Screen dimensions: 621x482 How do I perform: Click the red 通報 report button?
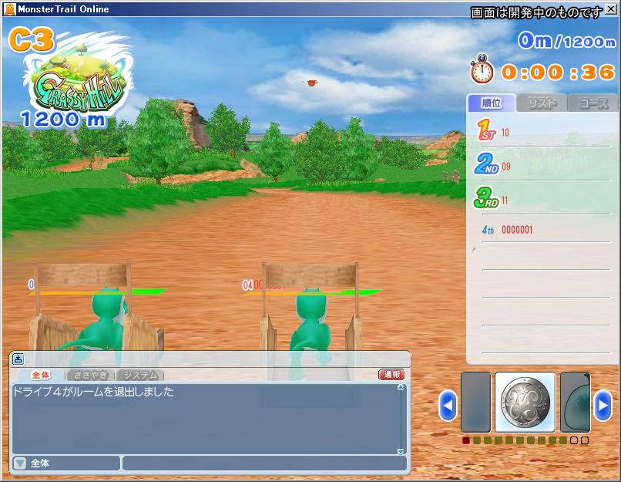391,374
